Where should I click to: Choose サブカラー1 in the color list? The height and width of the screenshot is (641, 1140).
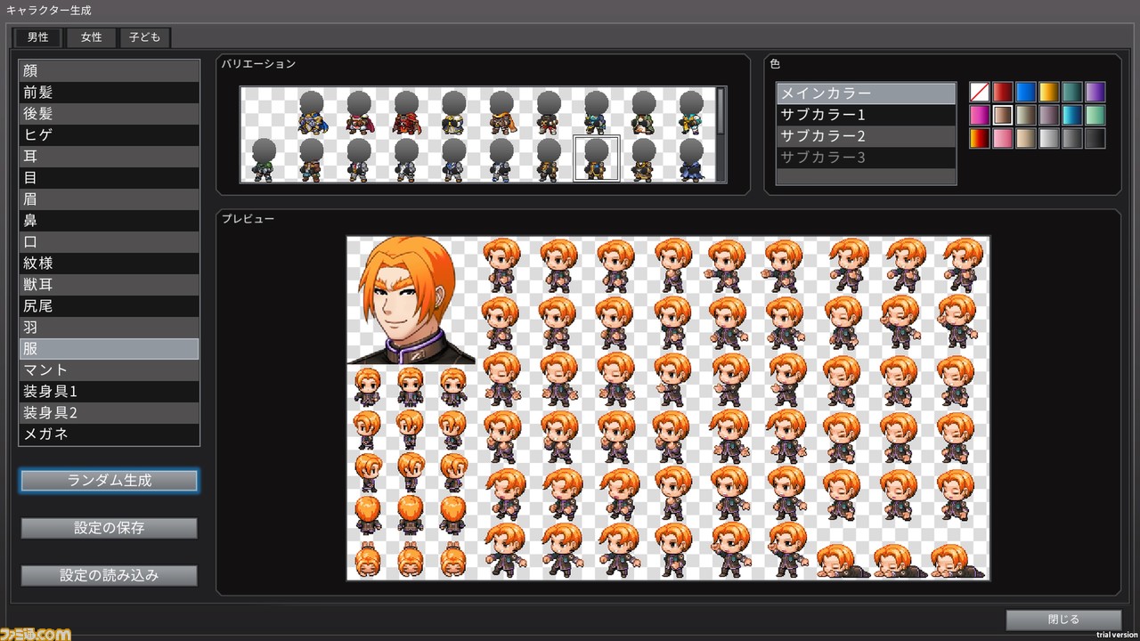coord(866,114)
